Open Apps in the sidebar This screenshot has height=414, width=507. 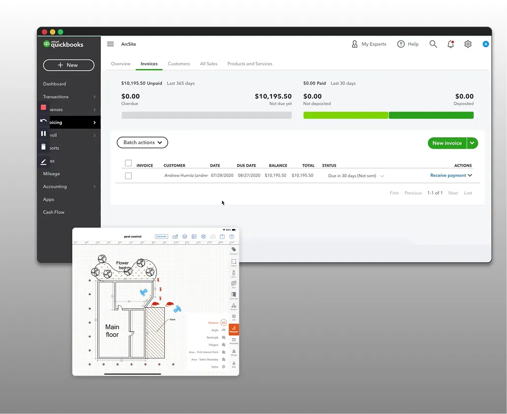49,200
